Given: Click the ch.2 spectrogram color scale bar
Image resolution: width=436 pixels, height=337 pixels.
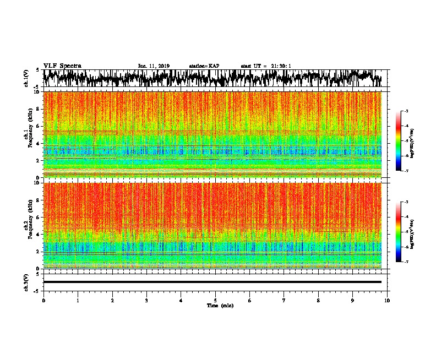Looking at the screenshot, I should coord(399,232).
